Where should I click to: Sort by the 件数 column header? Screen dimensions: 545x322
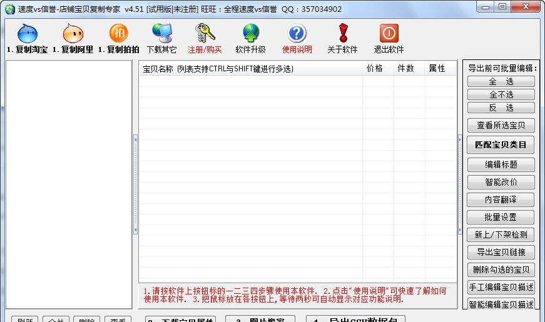[x=409, y=68]
